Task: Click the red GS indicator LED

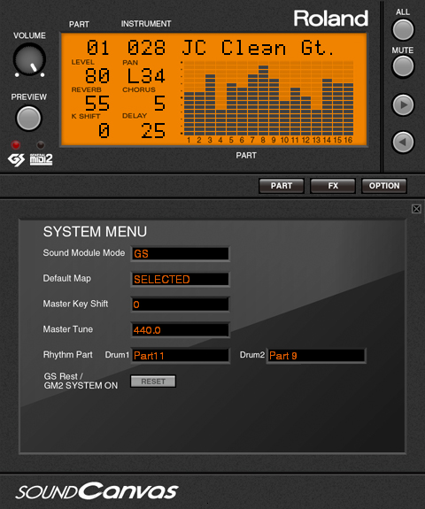Action: point(16,145)
